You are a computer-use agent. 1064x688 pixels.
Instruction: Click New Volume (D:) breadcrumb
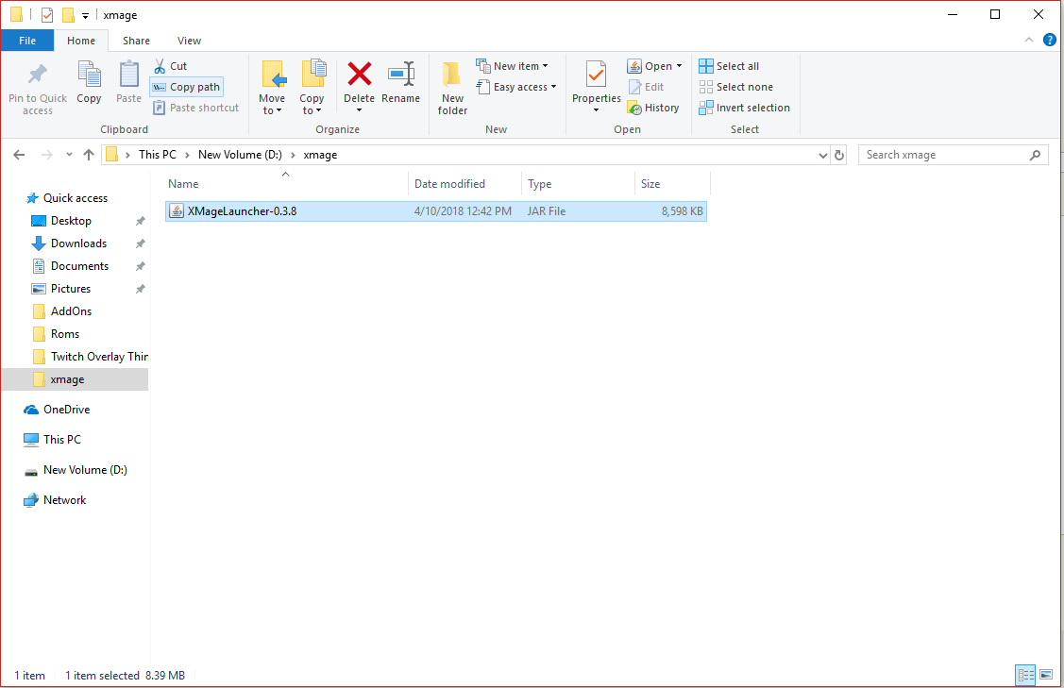[x=240, y=155]
